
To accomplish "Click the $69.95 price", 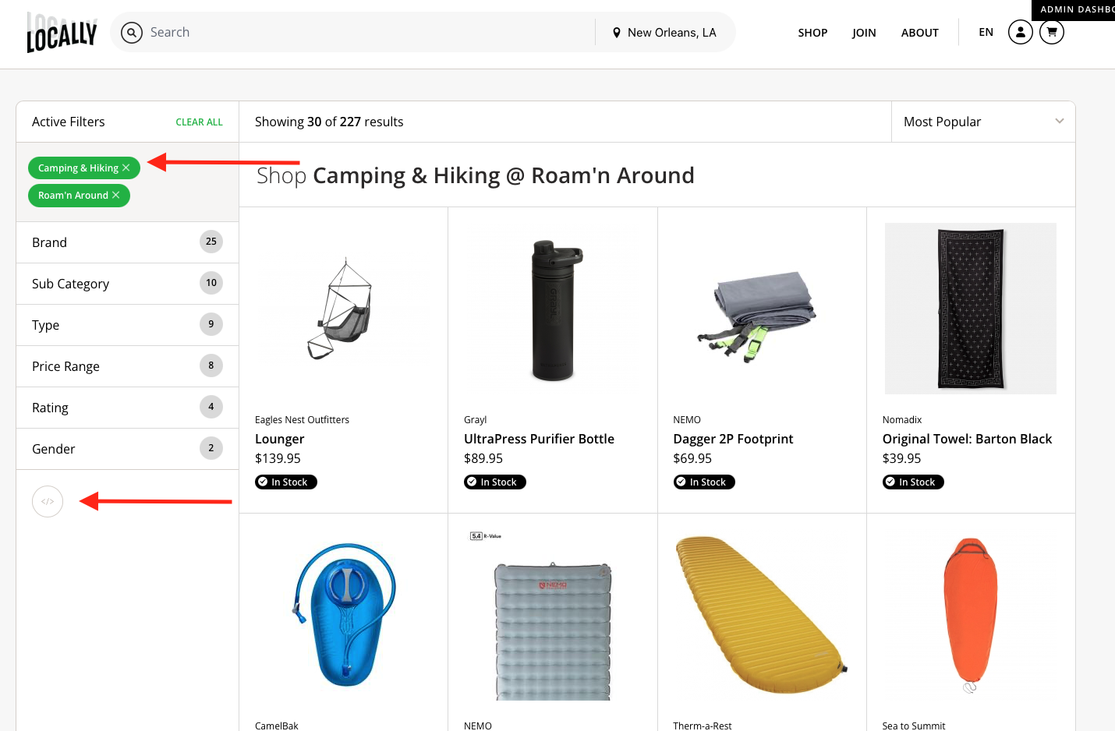I will 692,458.
